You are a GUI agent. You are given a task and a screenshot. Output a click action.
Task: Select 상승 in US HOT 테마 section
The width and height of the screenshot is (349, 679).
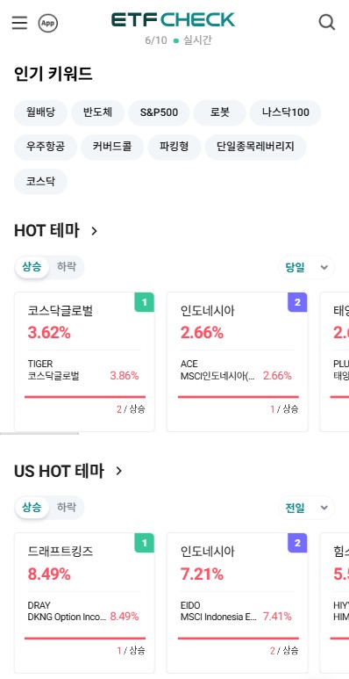pos(32,507)
